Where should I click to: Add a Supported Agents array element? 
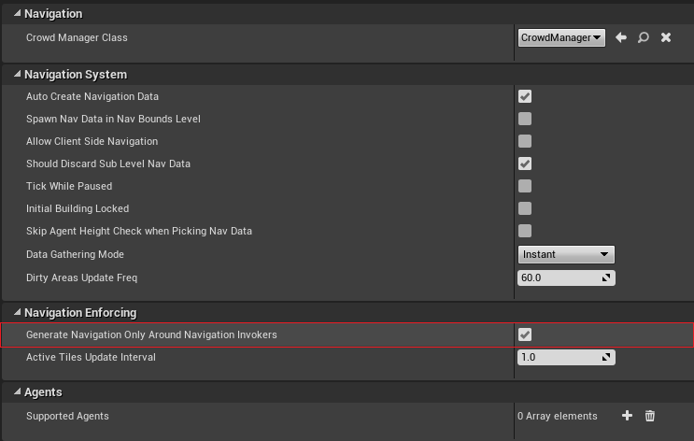coord(627,416)
